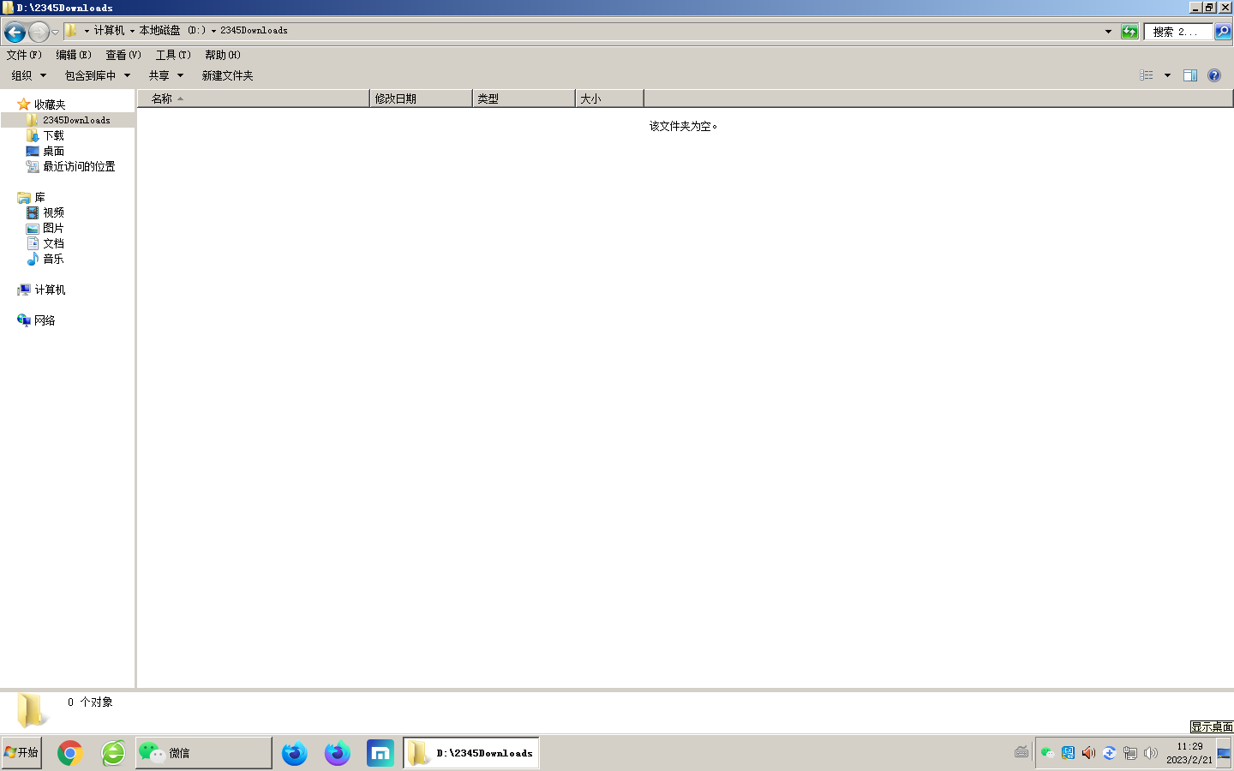Screen dimensions: 1234x771
Task: Sort by the 大小 column header
Action: [609, 99]
